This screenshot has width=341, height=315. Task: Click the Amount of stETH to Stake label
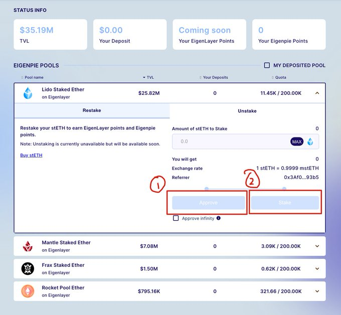click(200, 129)
